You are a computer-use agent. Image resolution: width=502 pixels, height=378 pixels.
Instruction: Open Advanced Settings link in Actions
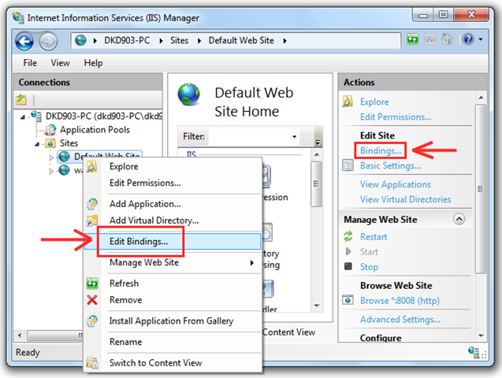[400, 319]
